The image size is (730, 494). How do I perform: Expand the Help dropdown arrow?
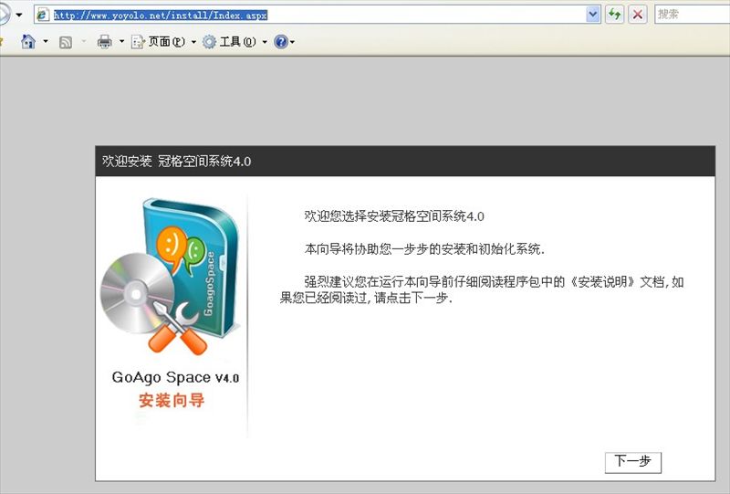click(292, 42)
